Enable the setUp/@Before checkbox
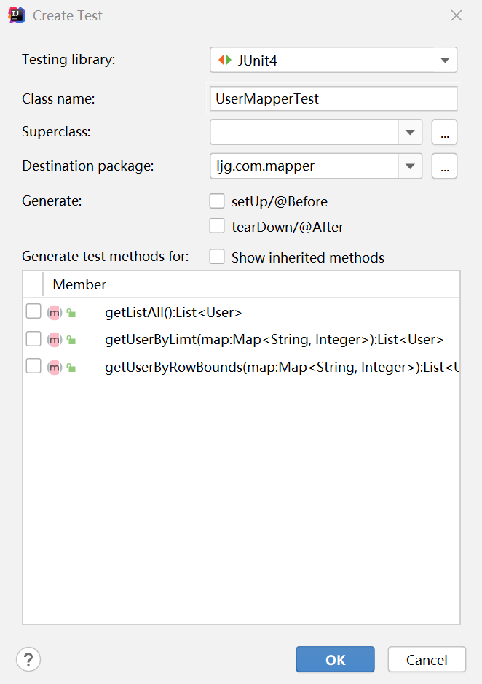Viewport: 482px width, 684px height. (217, 201)
